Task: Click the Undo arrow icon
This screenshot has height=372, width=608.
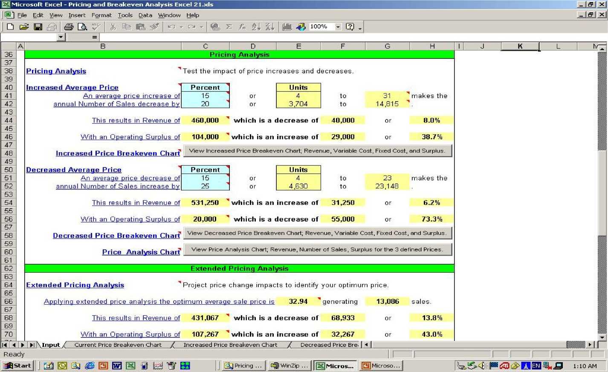Action: click(171, 27)
